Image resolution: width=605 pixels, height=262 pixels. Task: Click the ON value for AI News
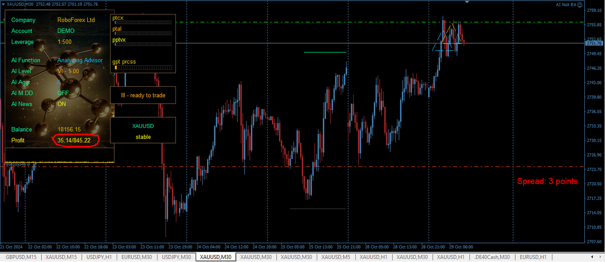pos(61,104)
